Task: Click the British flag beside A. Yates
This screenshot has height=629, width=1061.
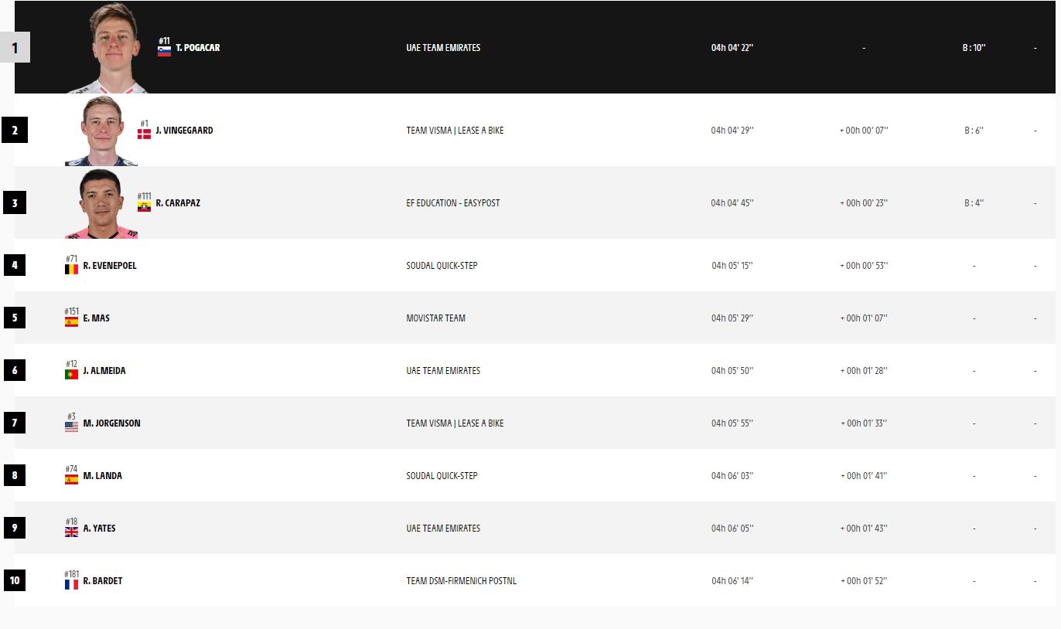Action: [71, 532]
